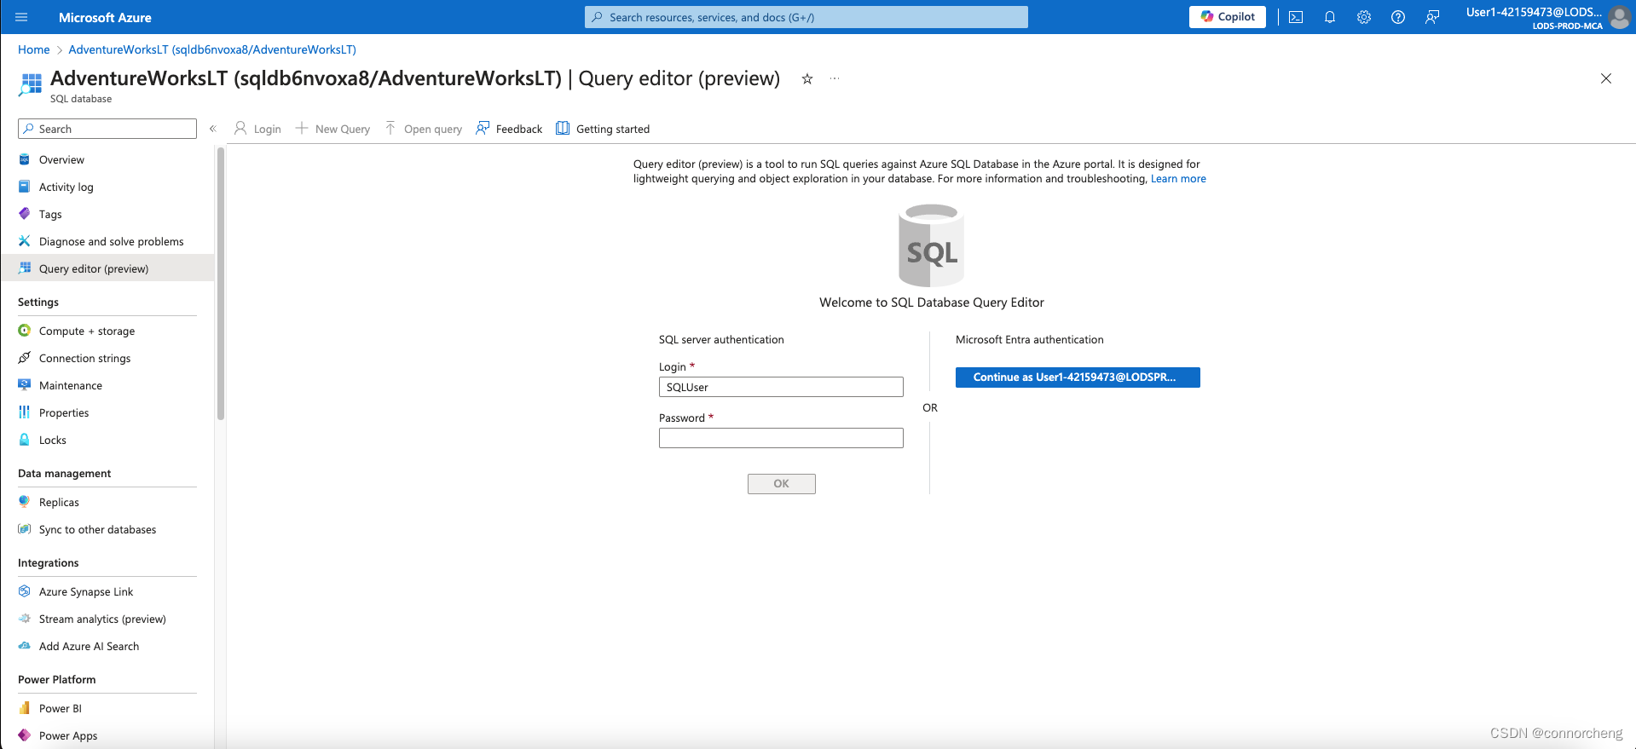Image resolution: width=1636 pixels, height=749 pixels.
Task: Click the Microsoft Azure logo text
Action: 105,17
